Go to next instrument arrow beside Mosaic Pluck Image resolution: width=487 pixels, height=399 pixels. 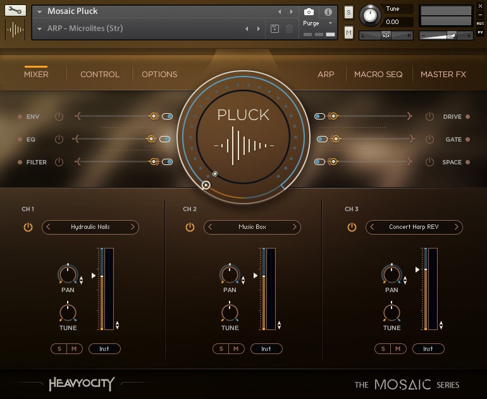point(292,12)
